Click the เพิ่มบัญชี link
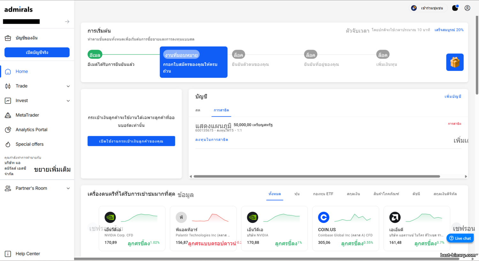 [452, 96]
